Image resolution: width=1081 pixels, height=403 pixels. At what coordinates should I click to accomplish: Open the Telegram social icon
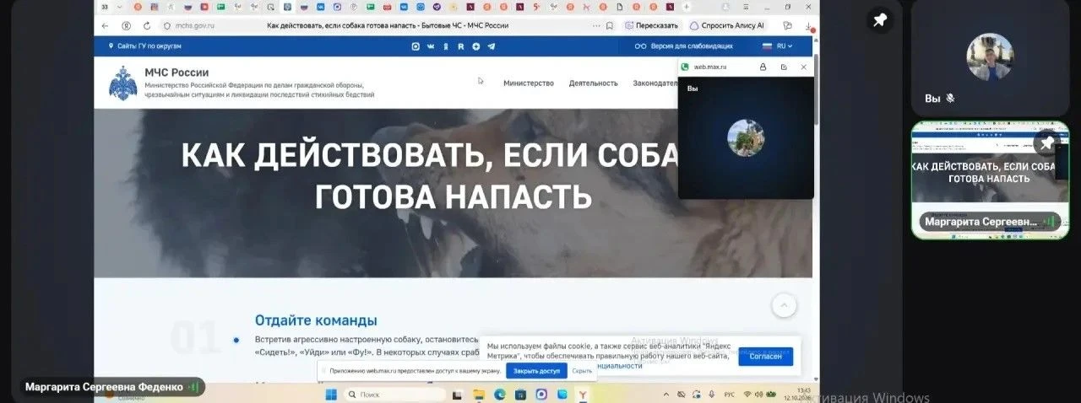click(492, 46)
